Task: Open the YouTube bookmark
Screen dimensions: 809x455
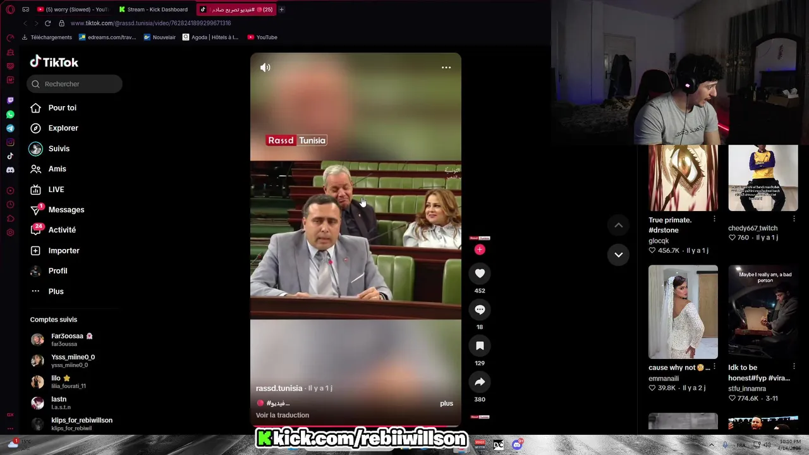Action: 262,37
